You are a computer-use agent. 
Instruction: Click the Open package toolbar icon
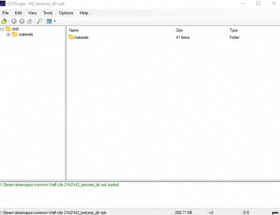pyautogui.click(x=4, y=21)
